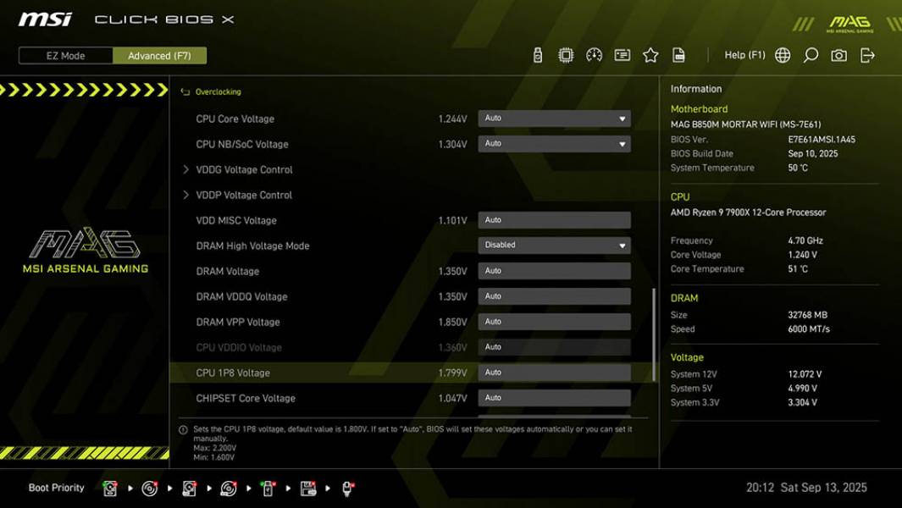Viewport: 902px width, 508px height.
Task: Open the Favorites star icon
Action: (650, 53)
